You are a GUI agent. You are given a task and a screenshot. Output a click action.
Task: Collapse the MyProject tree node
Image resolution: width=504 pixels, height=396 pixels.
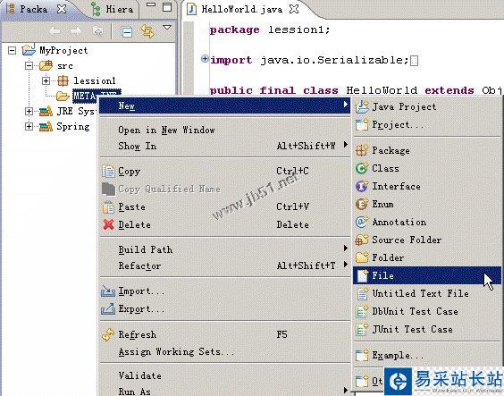[x=12, y=50]
